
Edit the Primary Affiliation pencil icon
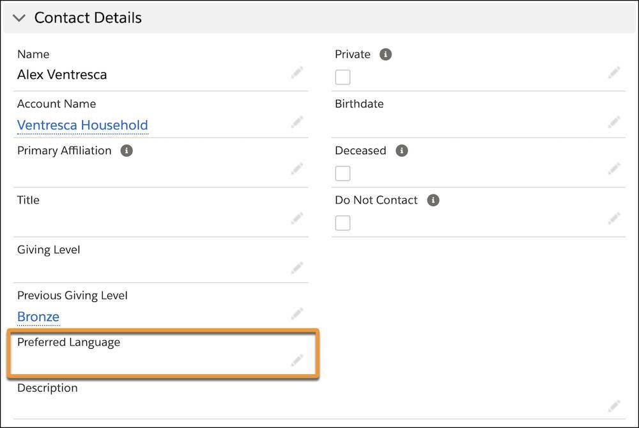(x=297, y=168)
